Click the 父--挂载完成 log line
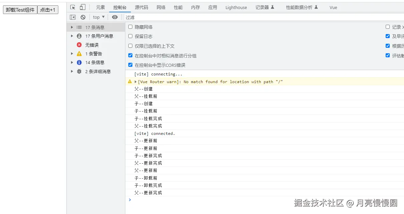404x214 pixels. pyautogui.click(x=265, y=126)
